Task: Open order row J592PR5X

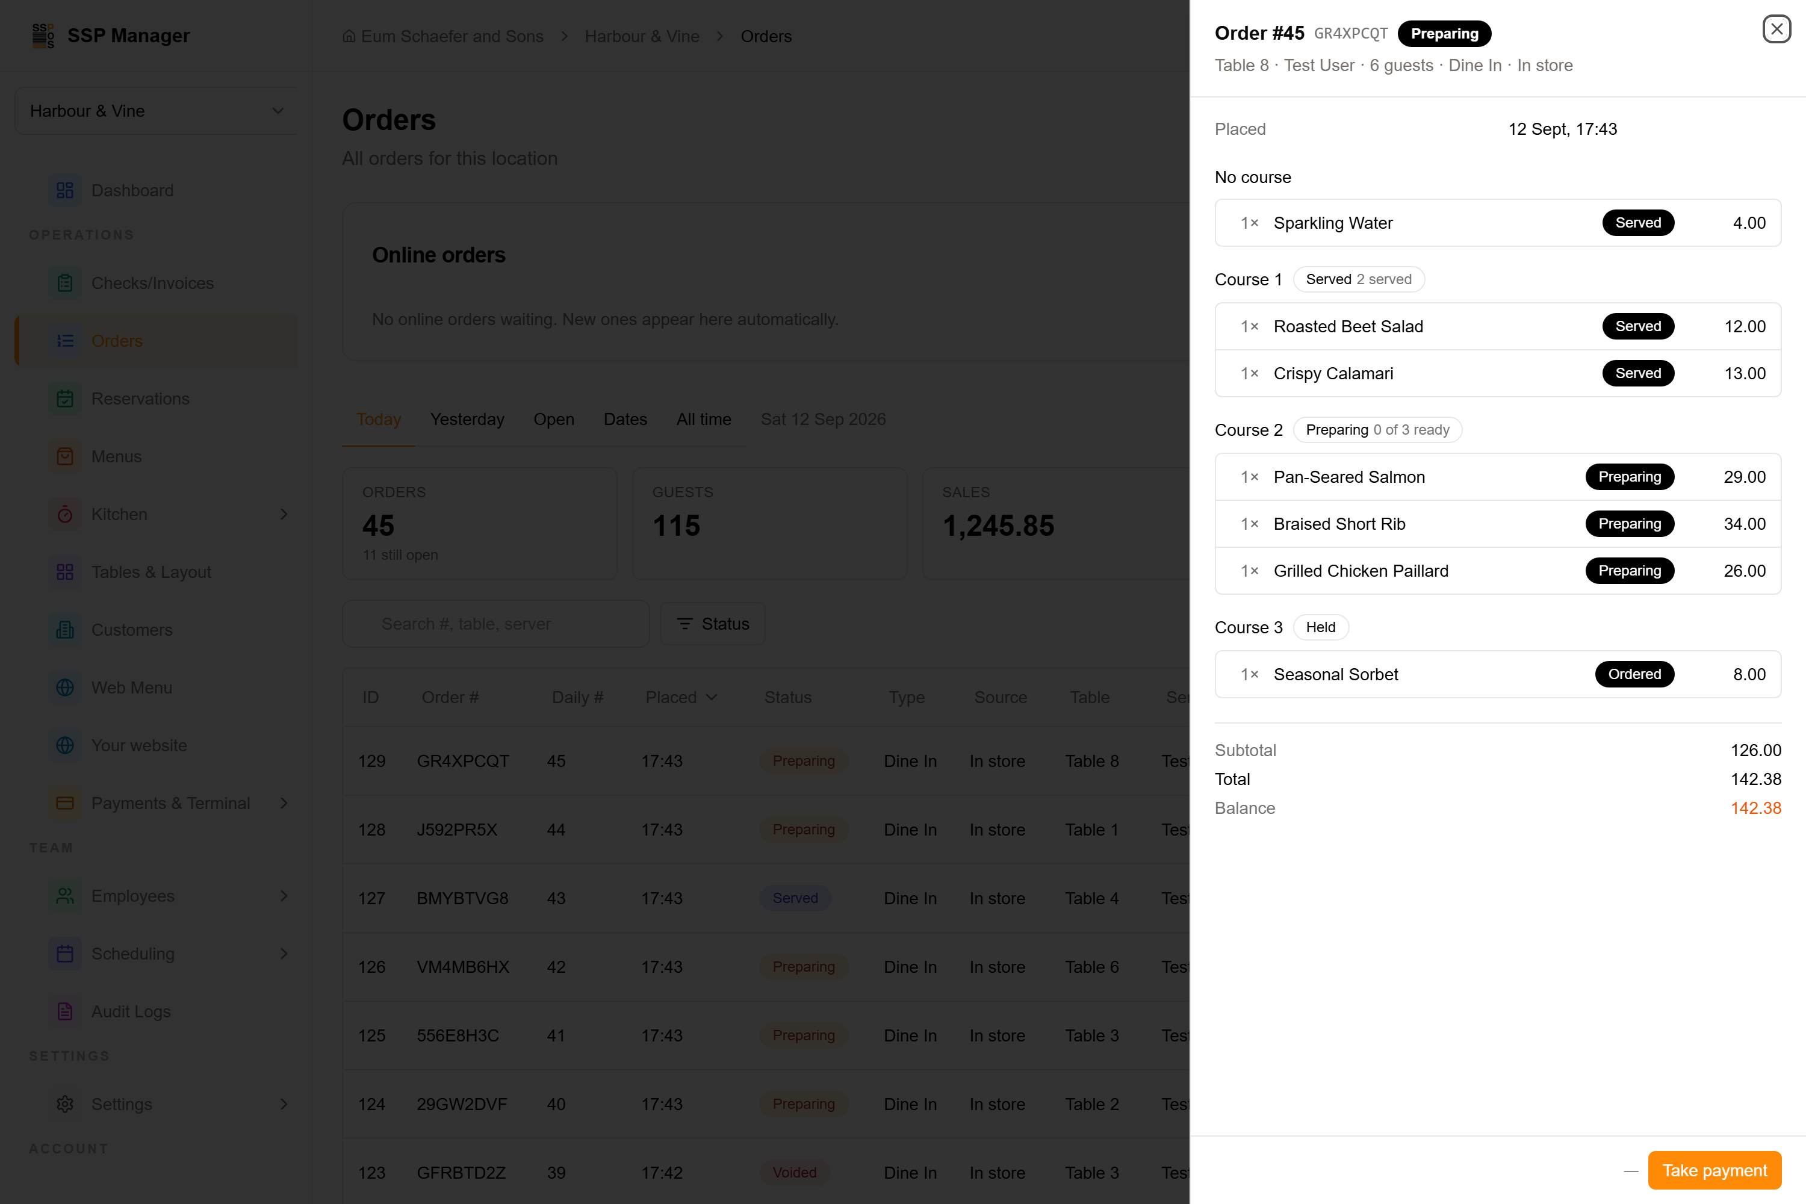Action: (766, 830)
